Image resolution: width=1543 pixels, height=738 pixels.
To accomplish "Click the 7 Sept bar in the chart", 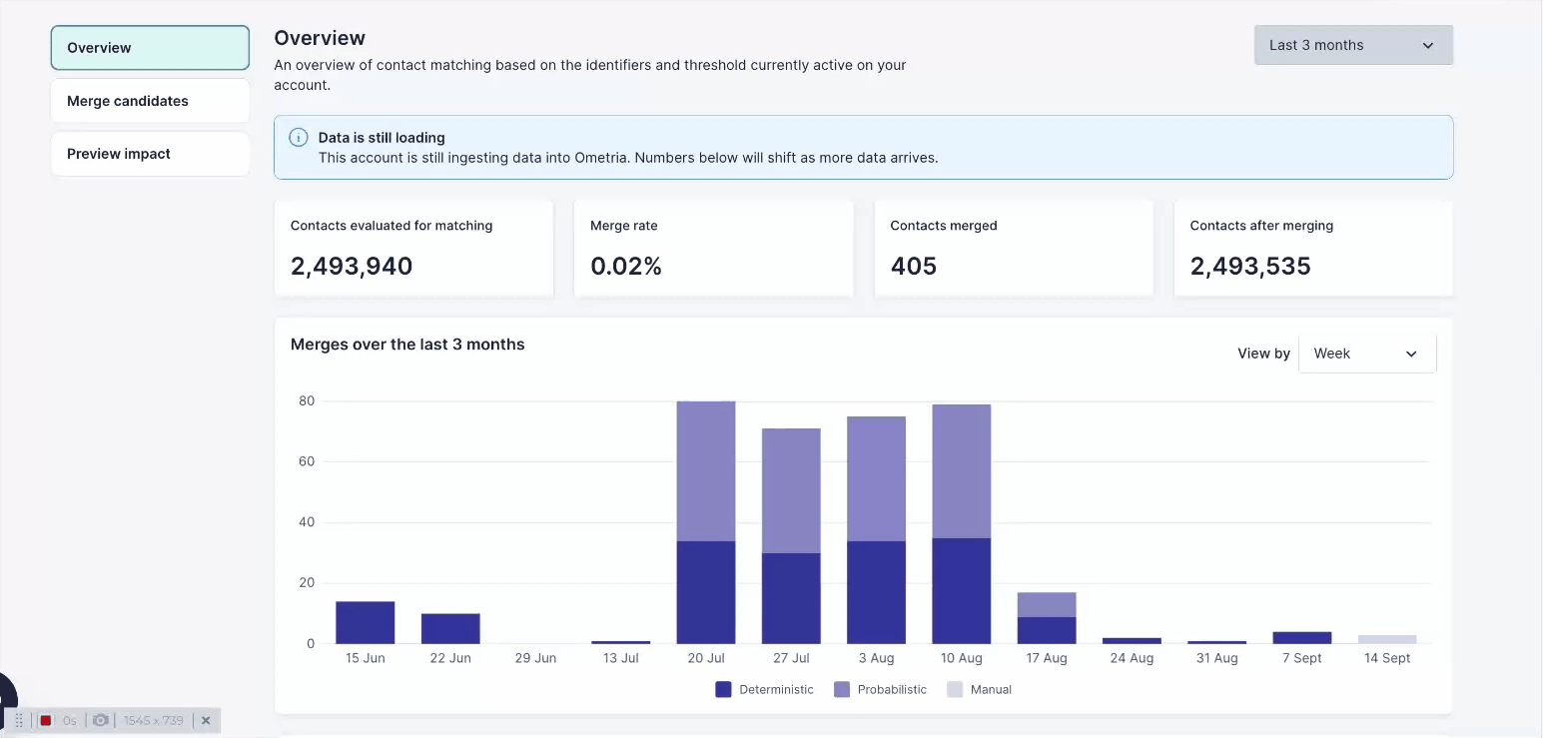I will [1302, 637].
